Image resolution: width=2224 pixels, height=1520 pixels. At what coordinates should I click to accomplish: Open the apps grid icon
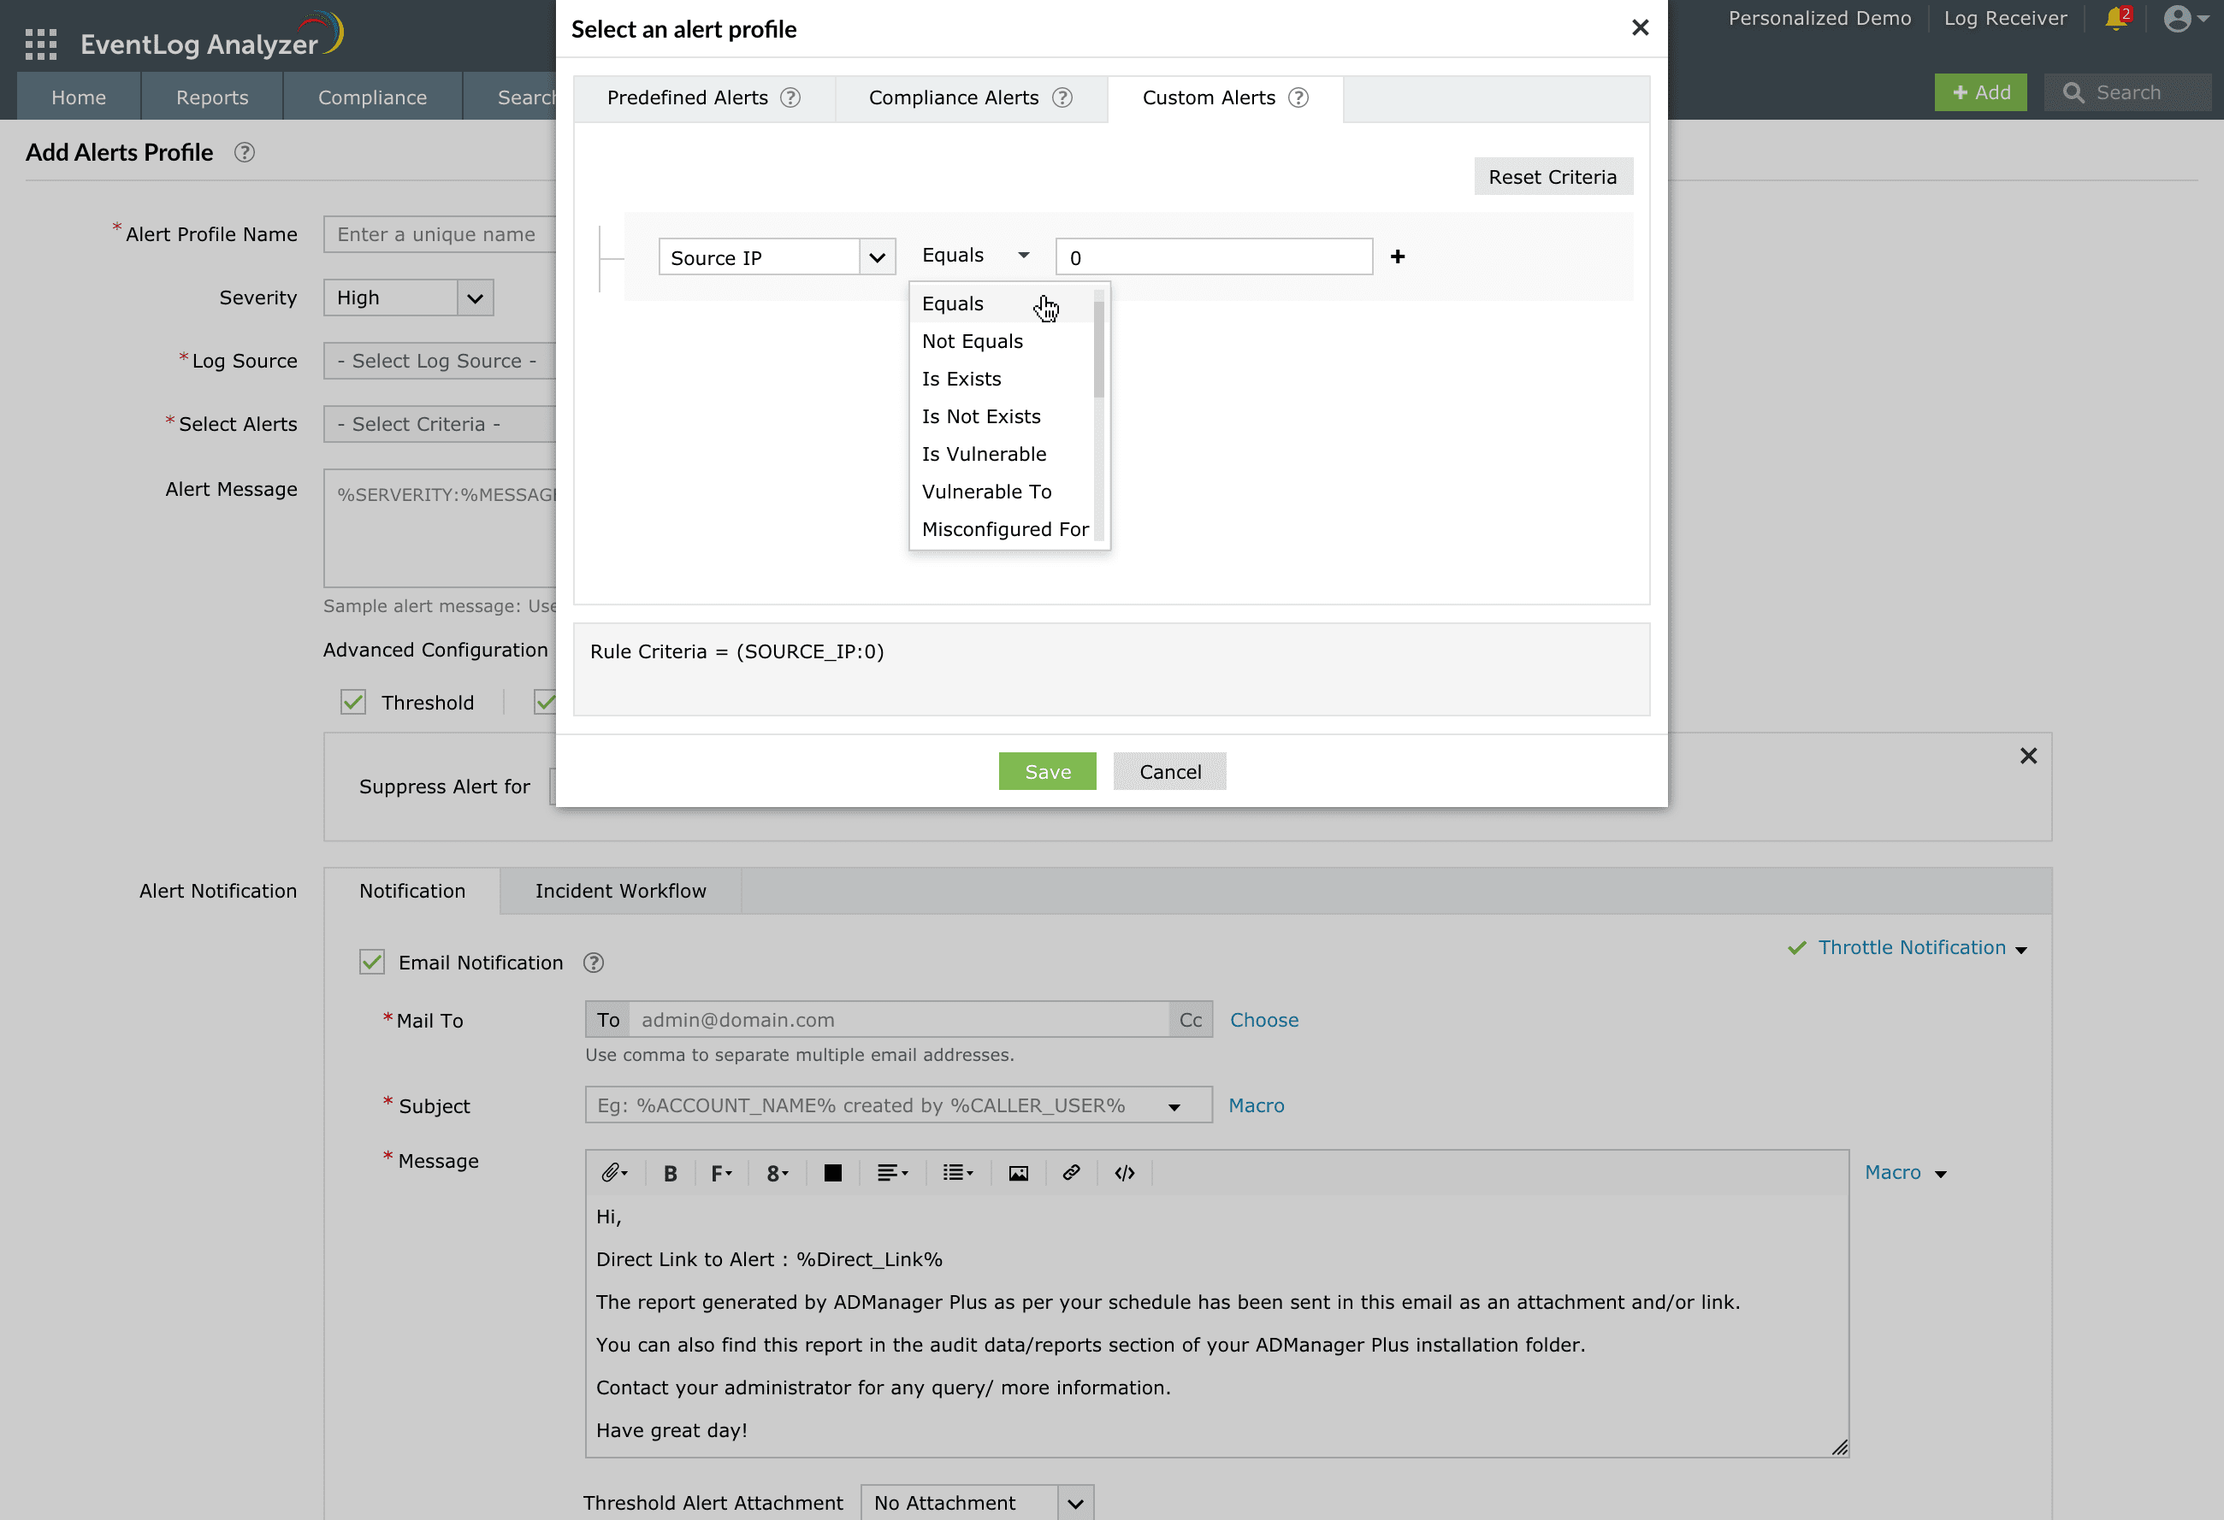point(41,44)
